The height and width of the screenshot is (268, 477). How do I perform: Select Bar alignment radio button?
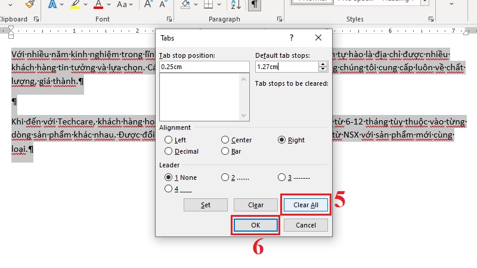225,151
